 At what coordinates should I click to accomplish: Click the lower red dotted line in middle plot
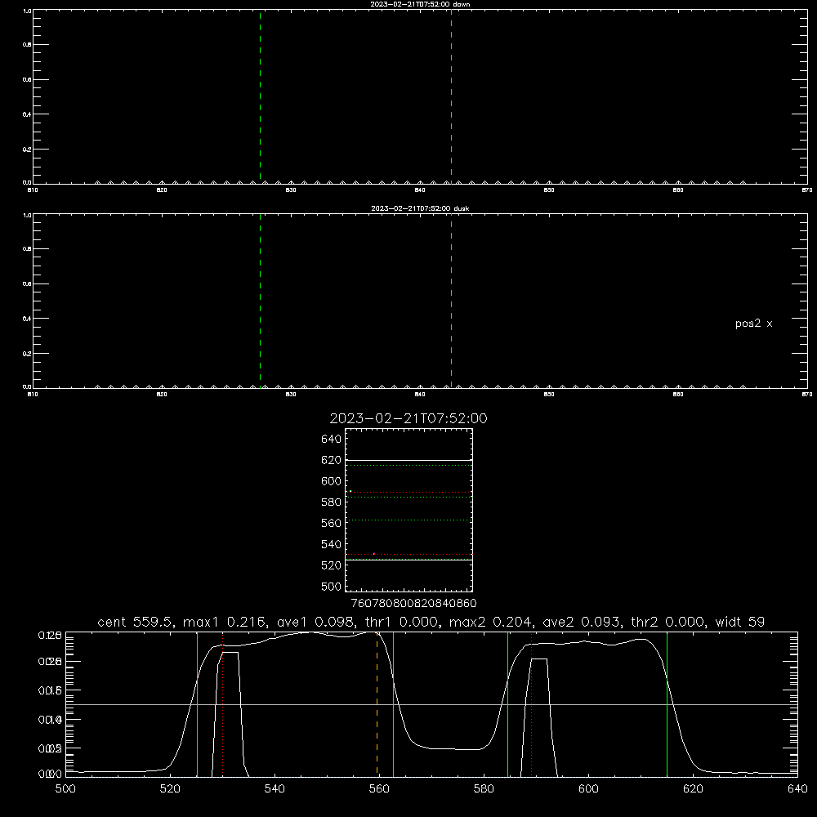click(409, 555)
